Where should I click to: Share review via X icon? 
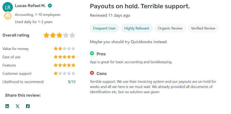click(x=17, y=106)
